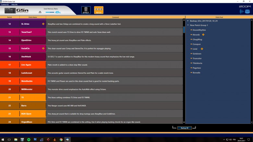This screenshot has width=253, height=142.
Task: Click the warning icon next to Ktronik
Action: [x=203, y=35]
